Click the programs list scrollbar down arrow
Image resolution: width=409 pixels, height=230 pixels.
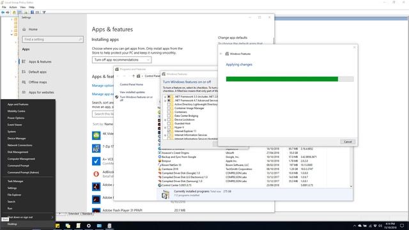pos(351,186)
